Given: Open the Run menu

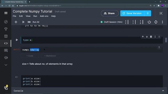Looking at the screenshot, I should point(35,16).
